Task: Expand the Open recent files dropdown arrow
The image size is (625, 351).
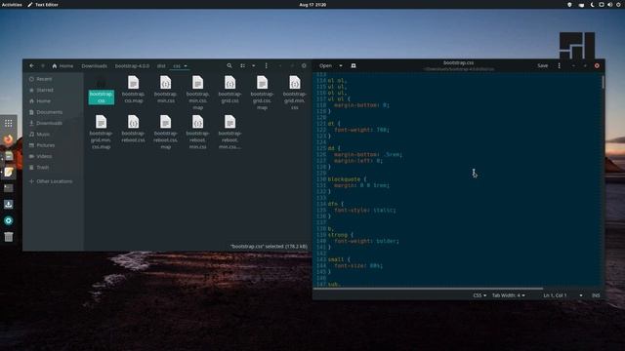Action: tap(341, 65)
